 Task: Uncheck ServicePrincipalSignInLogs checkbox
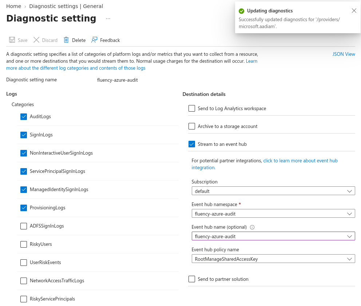(24, 171)
